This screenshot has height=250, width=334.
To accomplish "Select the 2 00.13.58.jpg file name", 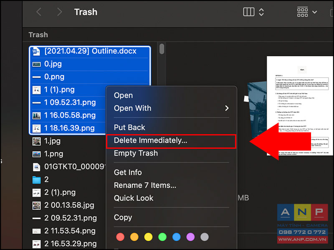I will tap(69, 205).
